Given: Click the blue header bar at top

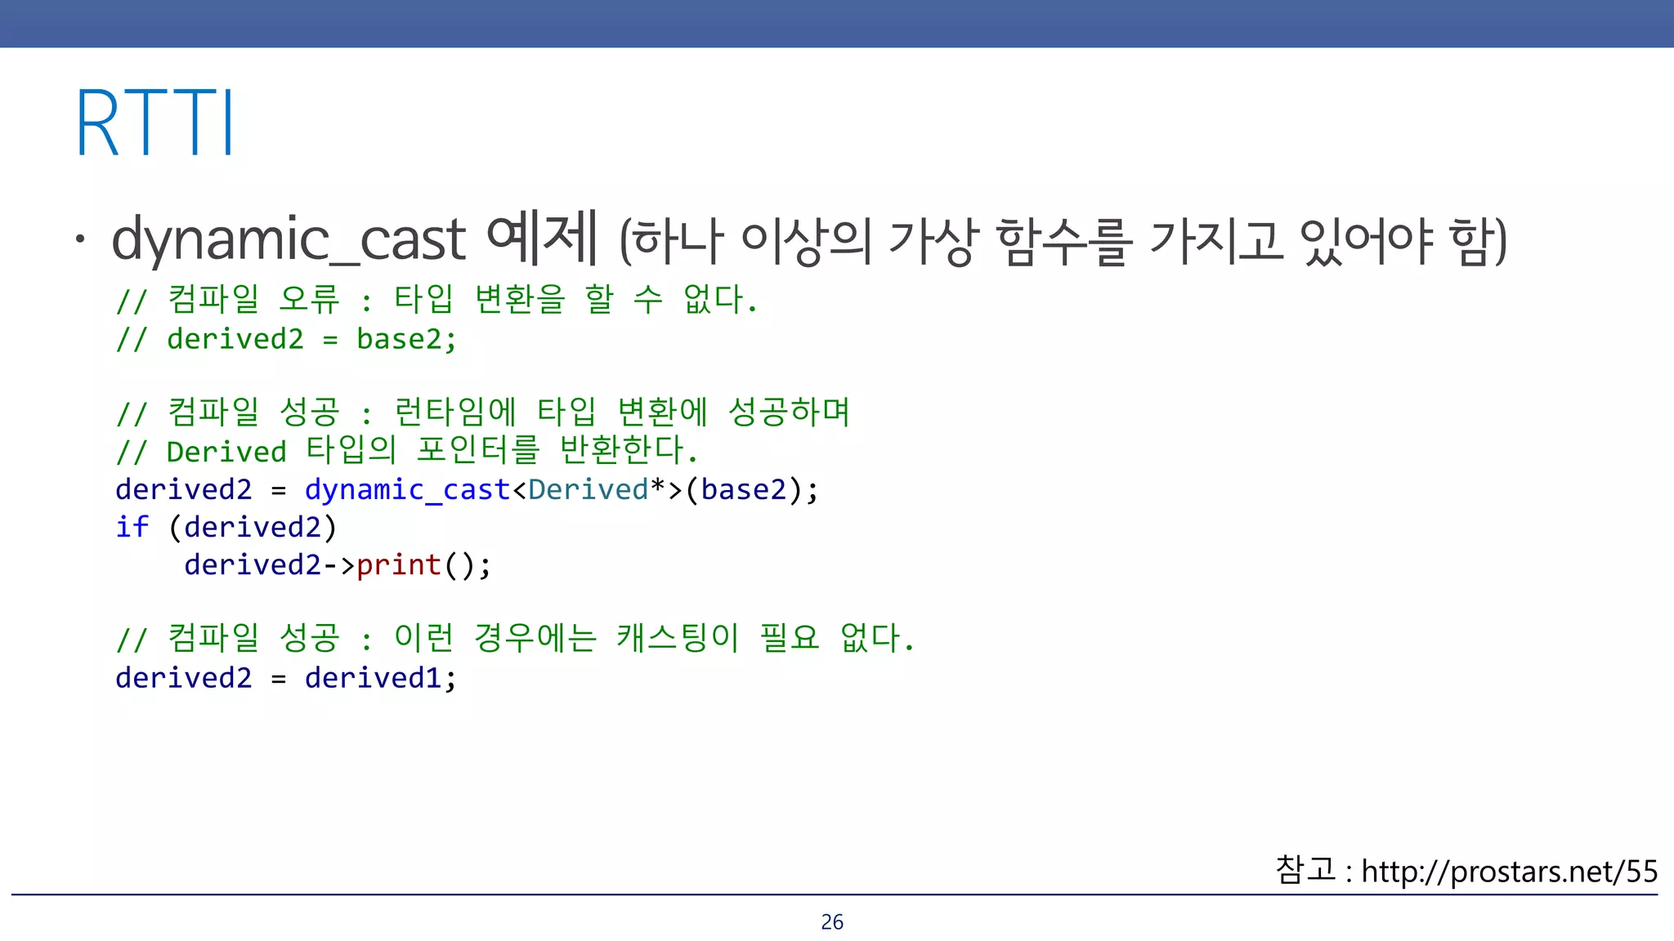Looking at the screenshot, I should [x=837, y=23].
